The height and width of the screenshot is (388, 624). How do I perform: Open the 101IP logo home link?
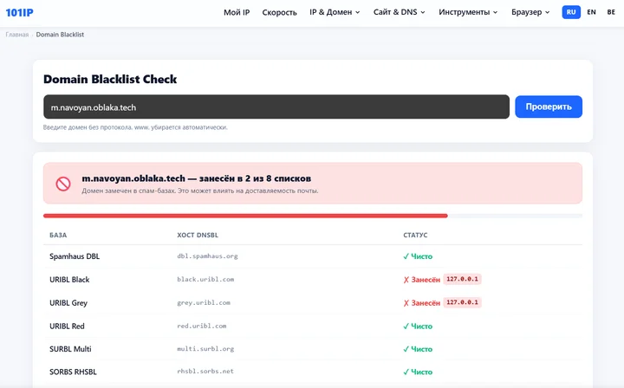(19, 12)
